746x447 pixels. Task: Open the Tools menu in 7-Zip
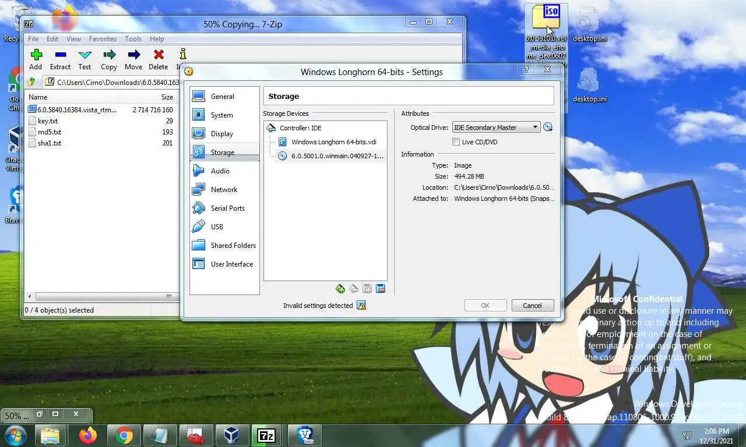tap(133, 39)
